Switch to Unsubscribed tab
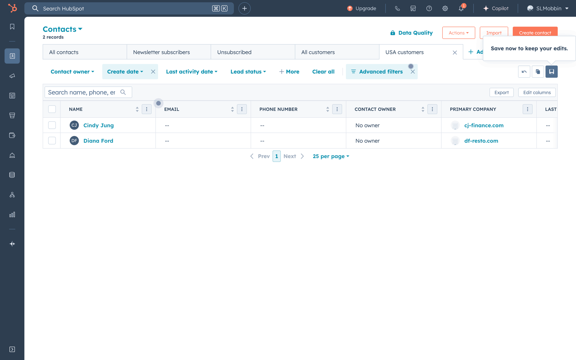This screenshot has width=576, height=360. tap(253, 52)
